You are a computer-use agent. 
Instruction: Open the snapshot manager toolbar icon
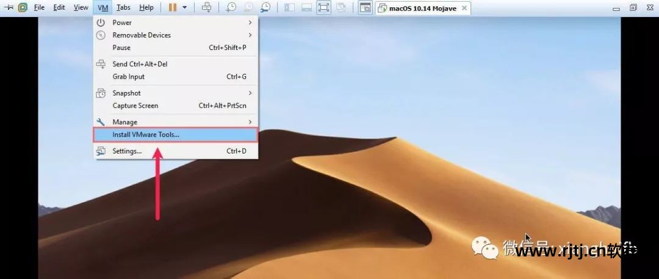[265, 7]
